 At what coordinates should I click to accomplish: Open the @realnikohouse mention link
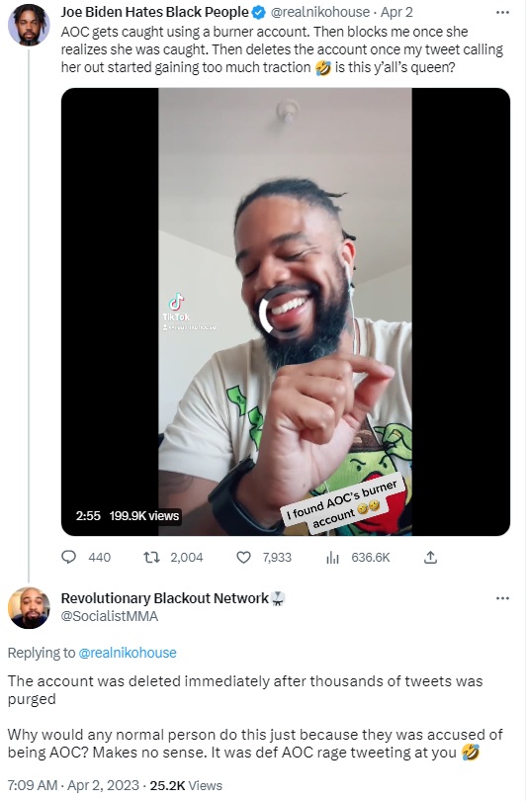click(x=128, y=653)
